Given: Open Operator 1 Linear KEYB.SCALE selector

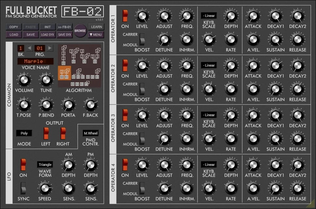Looking at the screenshot, I should [x=208, y=15].
